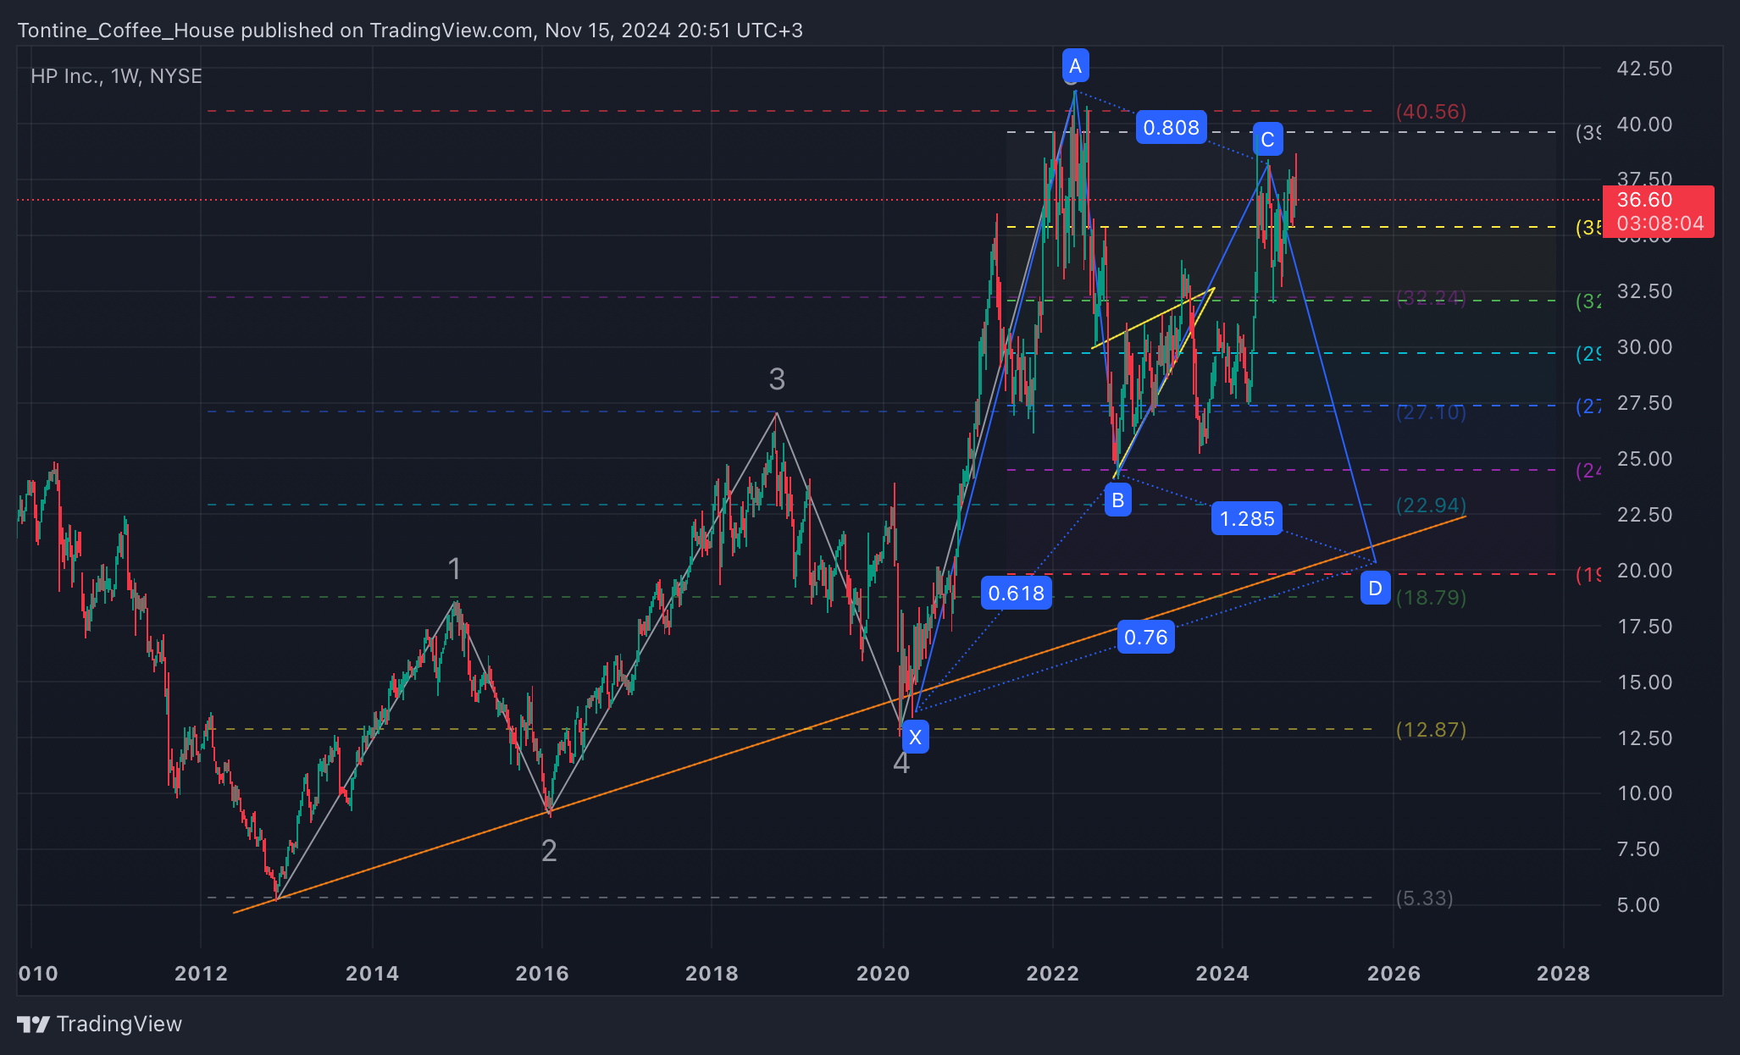Screen dimensions: 1740x1055
Task: Click the 25.00 price axis label
Action: [1644, 459]
